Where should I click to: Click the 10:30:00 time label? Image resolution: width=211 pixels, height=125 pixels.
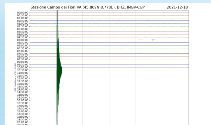[x=23, y=70]
